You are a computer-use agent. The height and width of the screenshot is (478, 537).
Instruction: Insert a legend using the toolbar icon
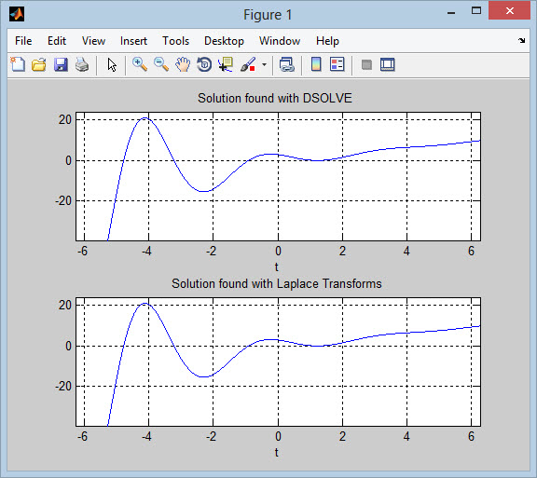[337, 64]
